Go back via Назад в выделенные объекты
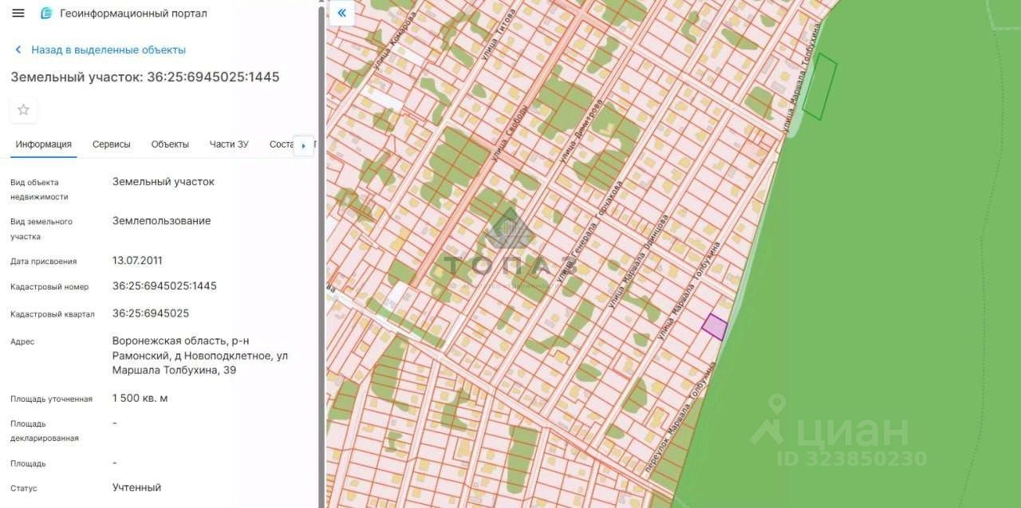This screenshot has height=508, width=1021. 101,49
